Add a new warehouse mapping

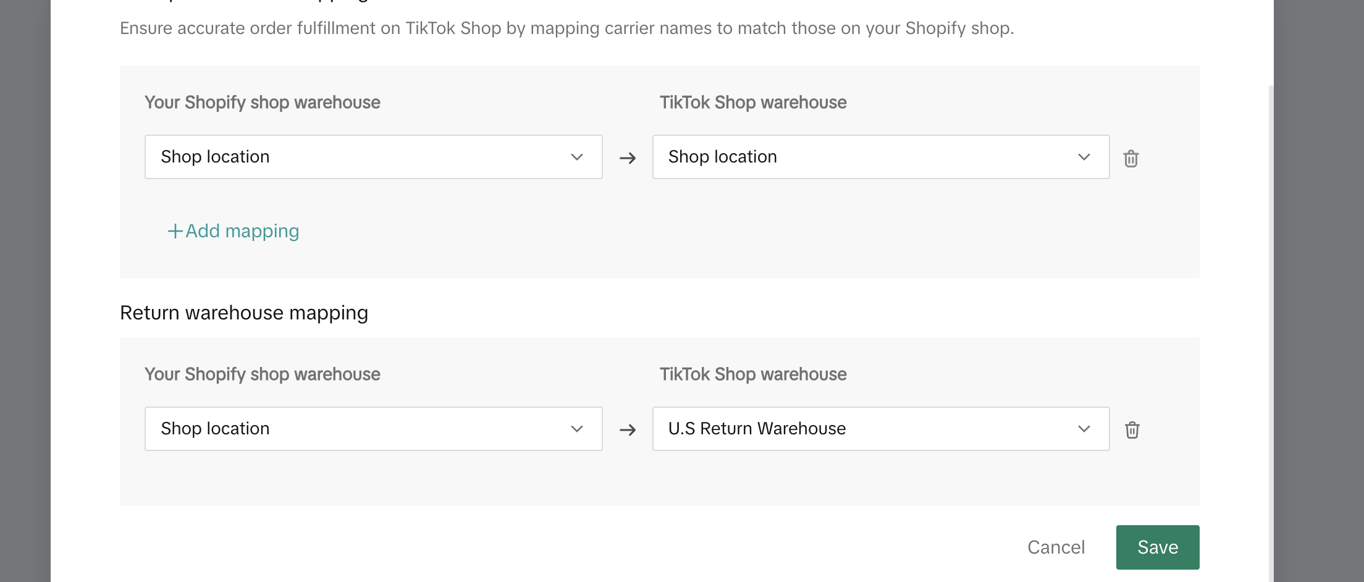(x=242, y=231)
